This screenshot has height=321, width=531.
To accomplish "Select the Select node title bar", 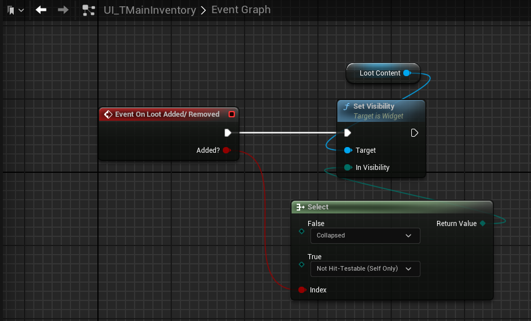I will point(392,207).
